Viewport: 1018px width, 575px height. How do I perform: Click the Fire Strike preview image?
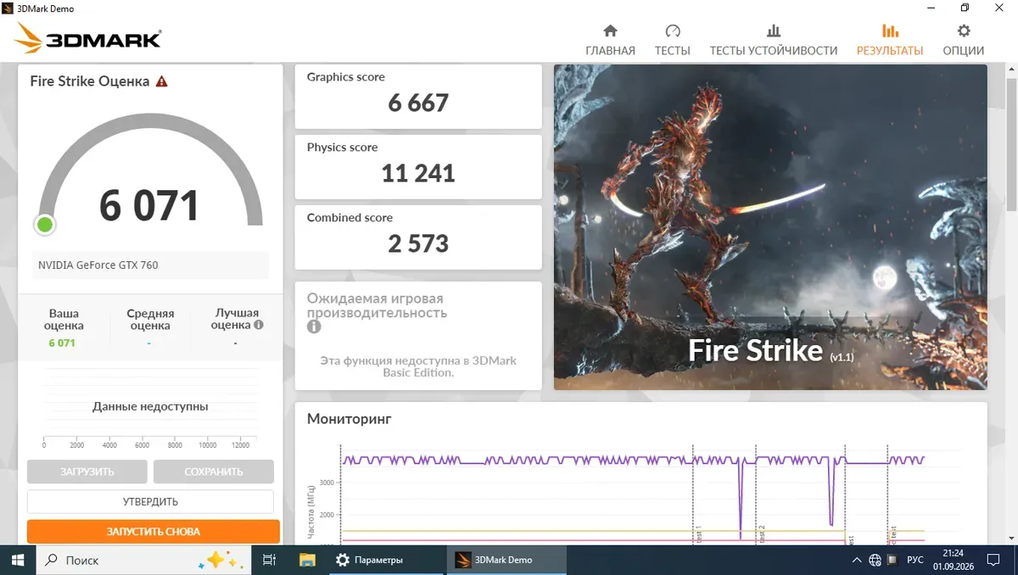770,227
